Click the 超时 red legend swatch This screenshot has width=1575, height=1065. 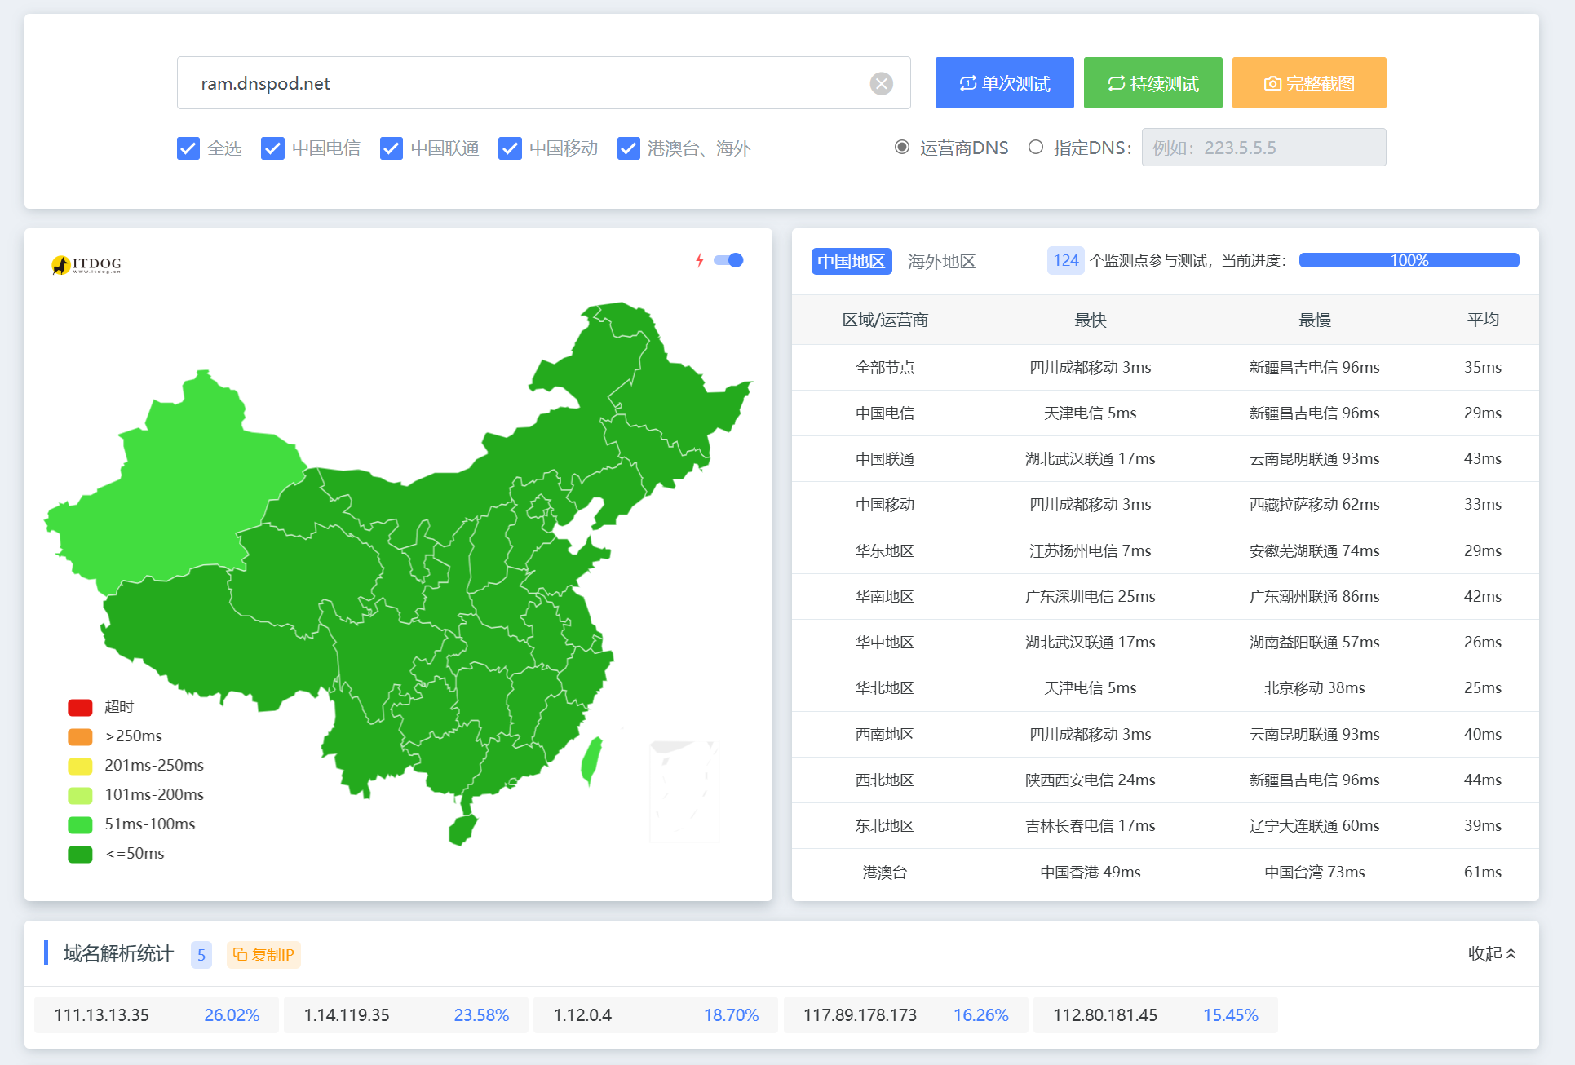pyautogui.click(x=80, y=707)
